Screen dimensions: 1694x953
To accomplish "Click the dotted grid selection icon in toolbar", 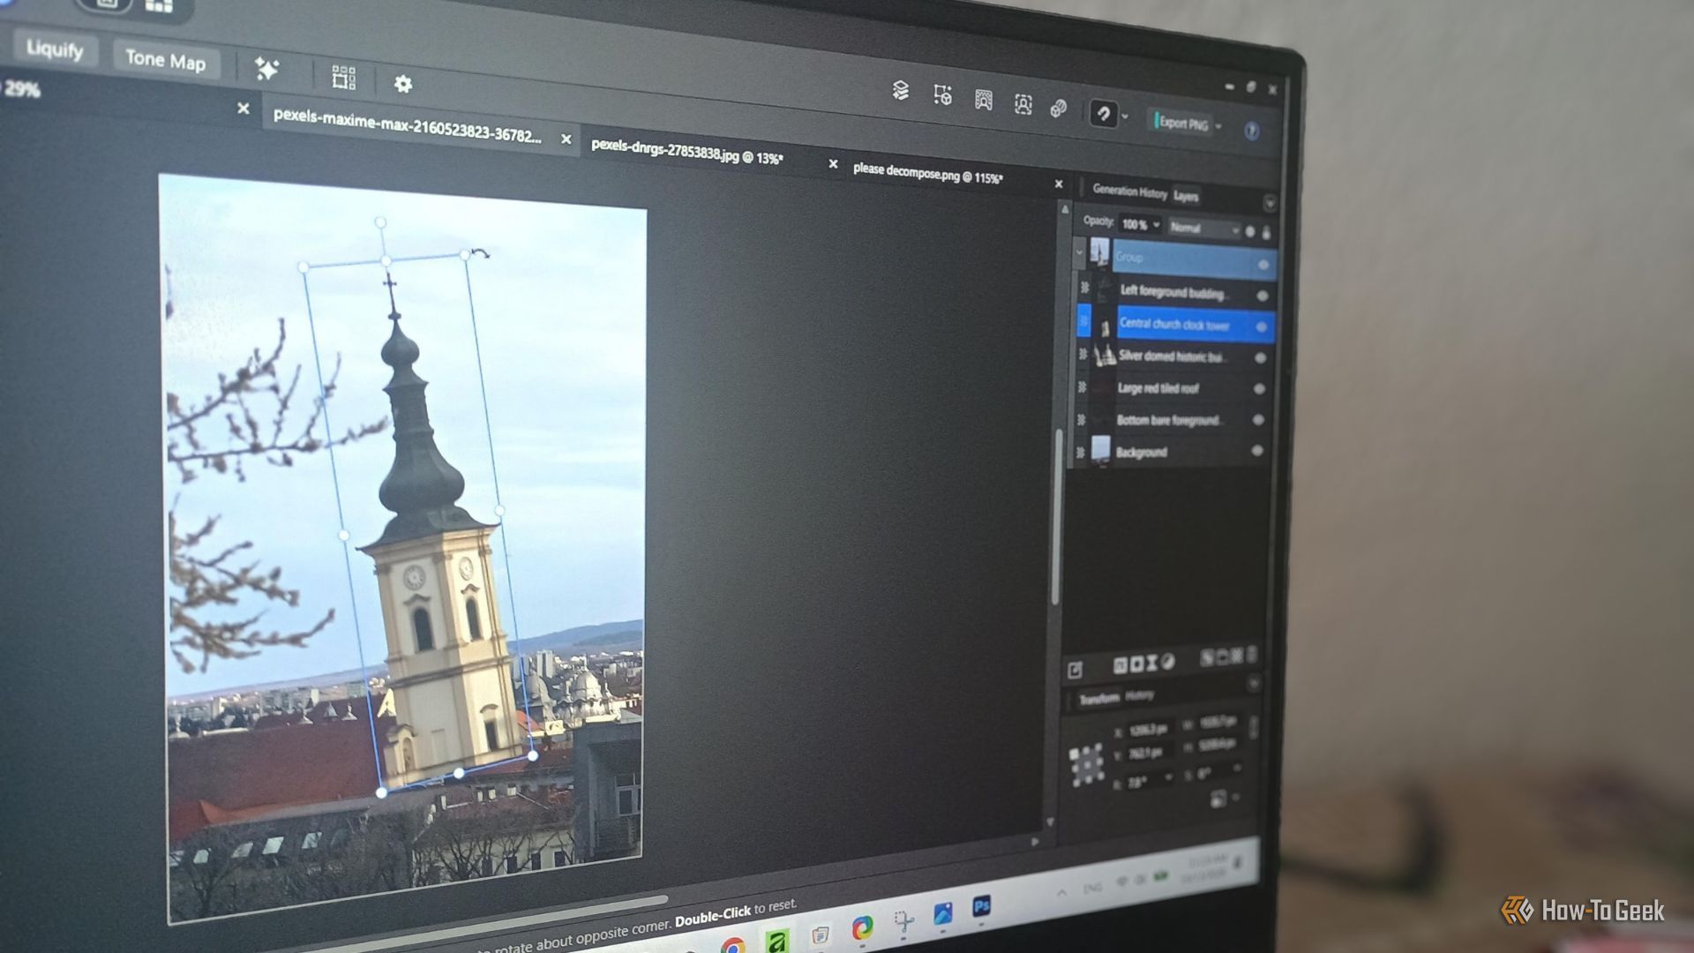I will (x=343, y=78).
